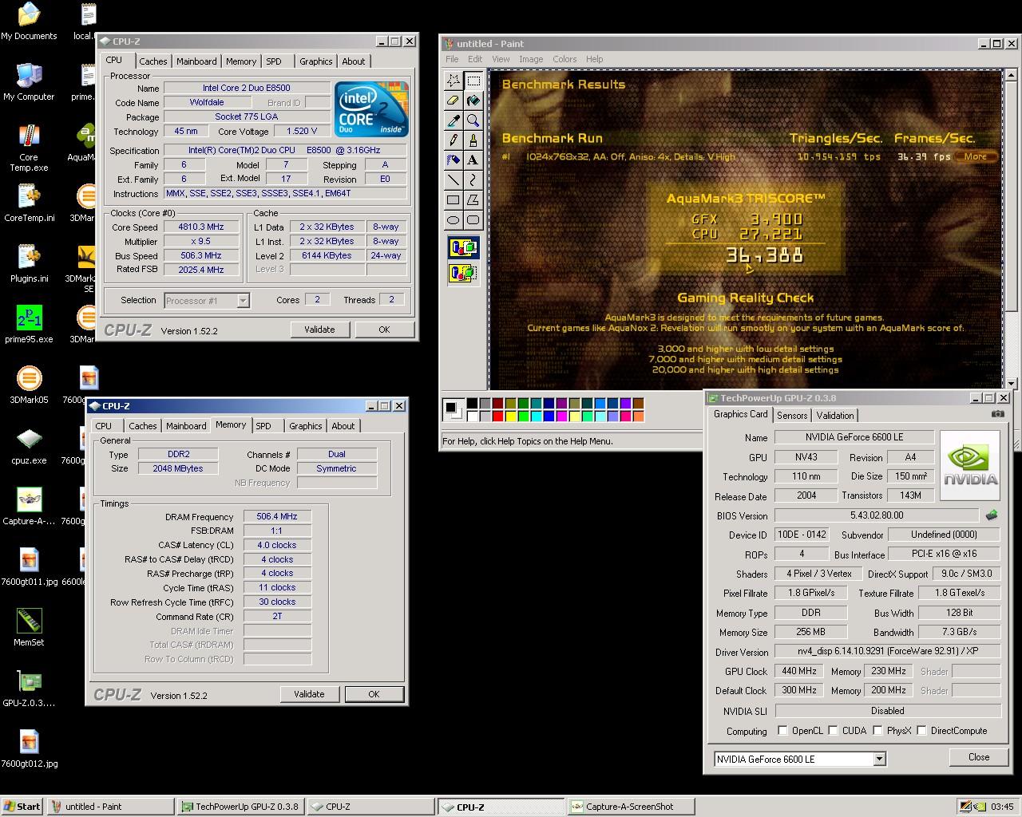Activate the Magnifier tool in Paint
Image resolution: width=1022 pixels, height=817 pixels.
click(x=473, y=120)
